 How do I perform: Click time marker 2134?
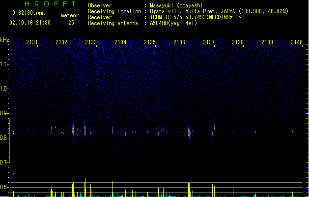click(x=120, y=42)
